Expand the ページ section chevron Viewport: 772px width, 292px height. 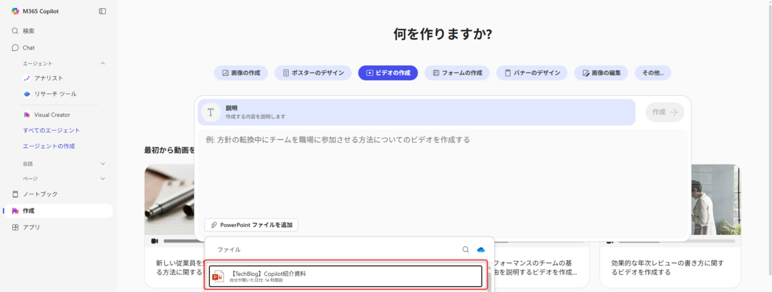(102, 179)
